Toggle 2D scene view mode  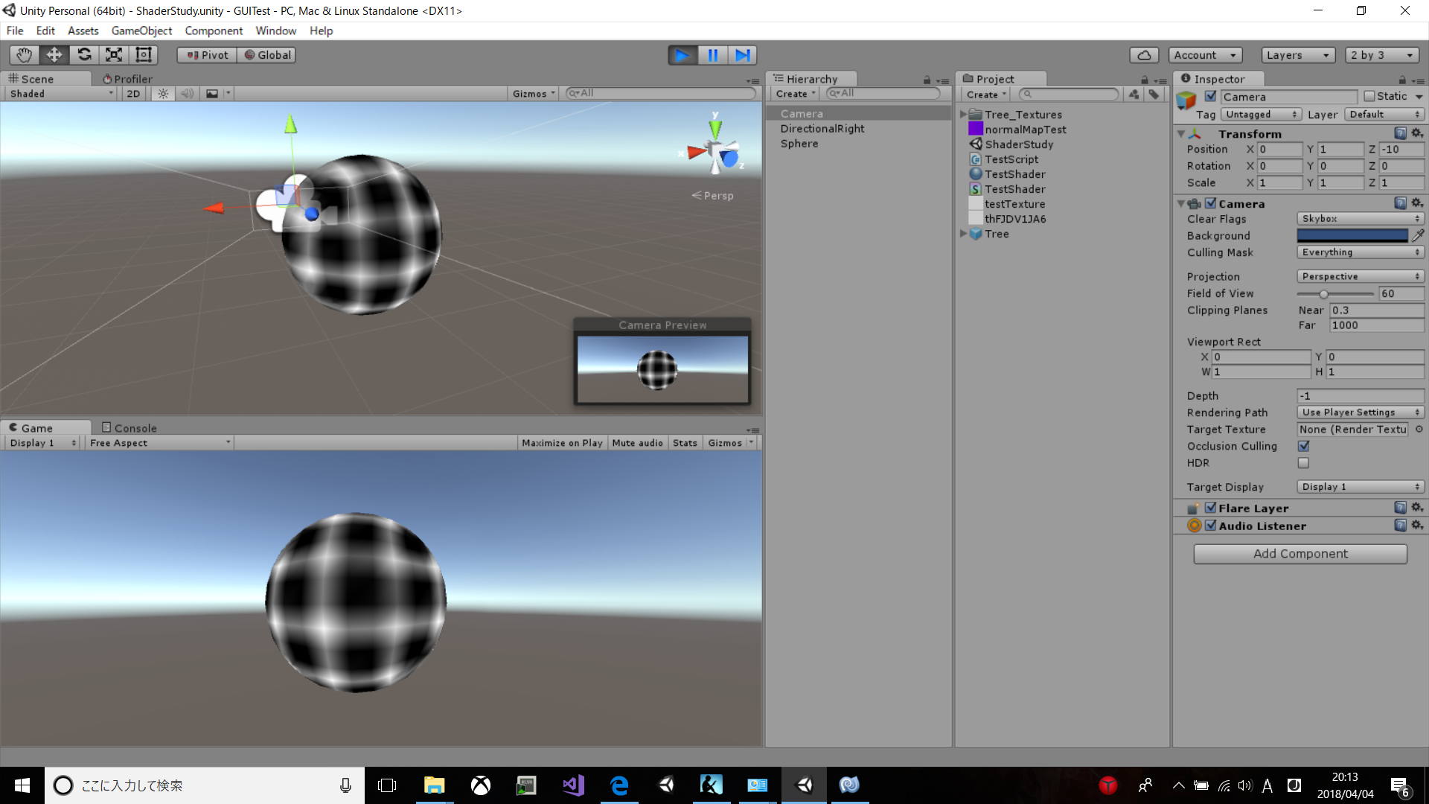pyautogui.click(x=133, y=94)
